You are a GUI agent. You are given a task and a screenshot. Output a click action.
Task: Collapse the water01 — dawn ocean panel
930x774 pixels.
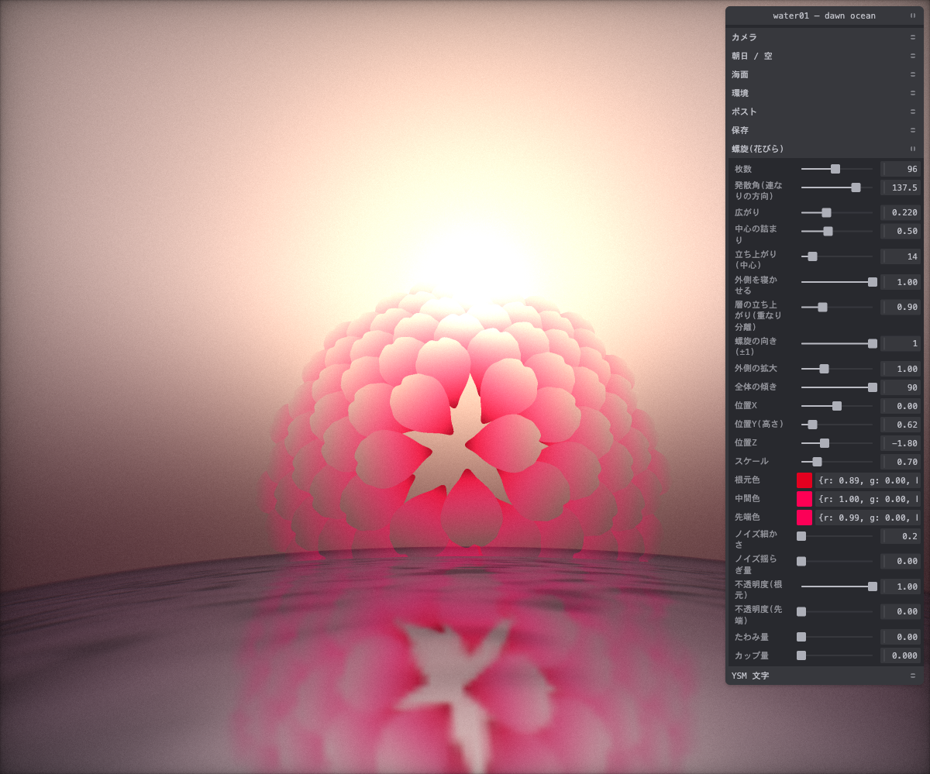point(825,15)
